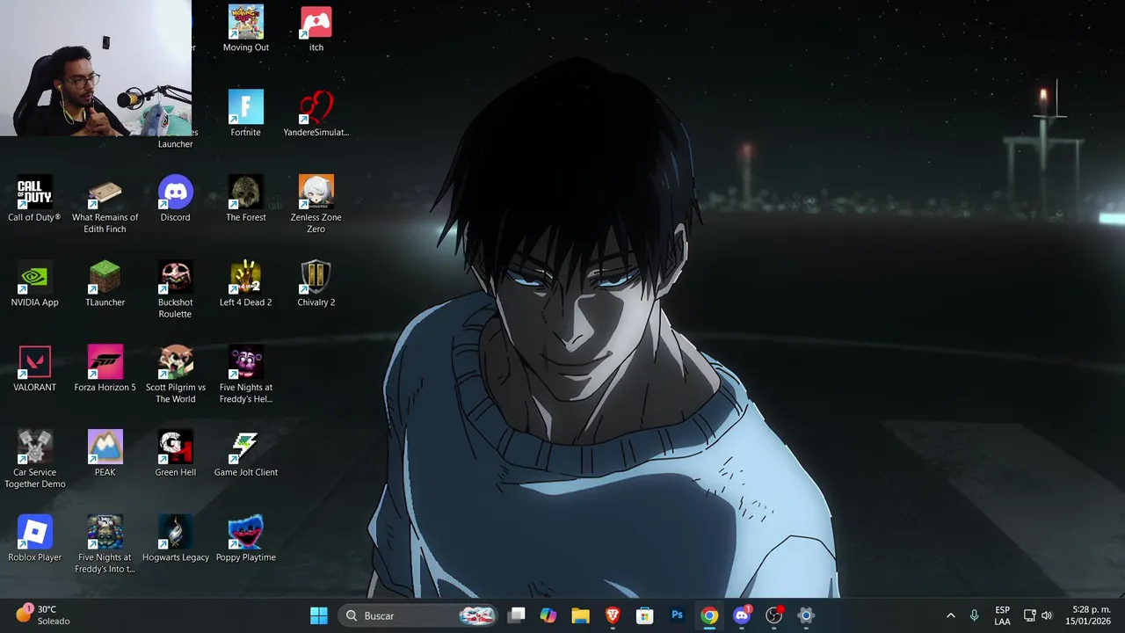Click the microphone tray icon
Screen dimensions: 1125x633
pos(974,615)
